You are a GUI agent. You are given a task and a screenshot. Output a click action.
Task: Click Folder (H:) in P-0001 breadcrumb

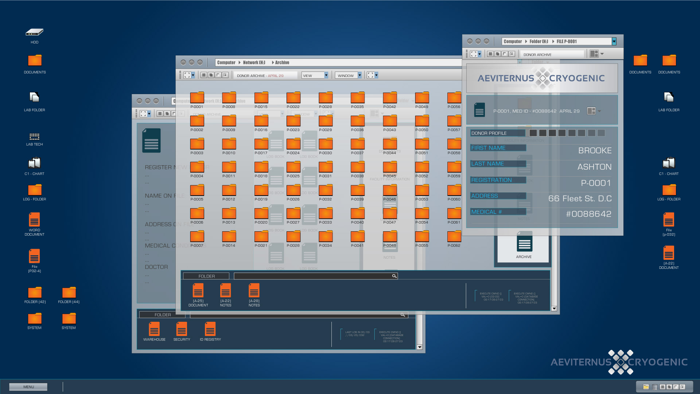[x=538, y=42]
